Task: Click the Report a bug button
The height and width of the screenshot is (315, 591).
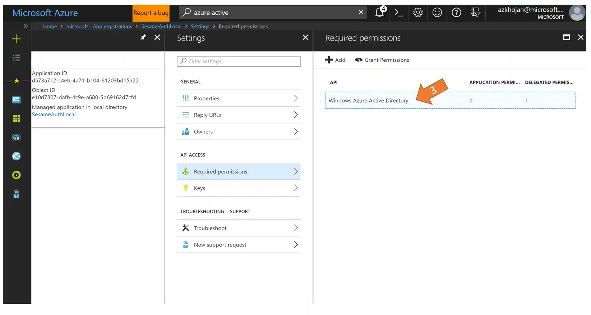Action: pyautogui.click(x=151, y=13)
